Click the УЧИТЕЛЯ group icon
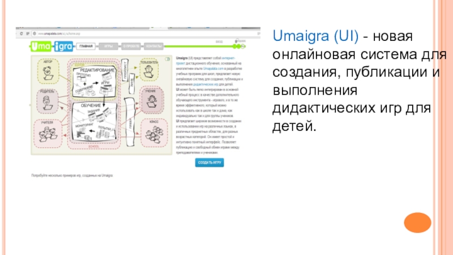Viewport: 453px width, 255px height. (48, 134)
